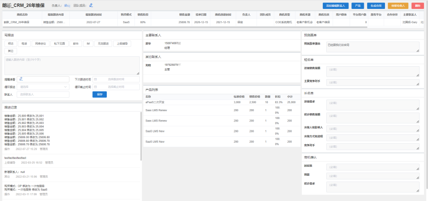This screenshot has height=201, width=428.
Task: Select the IM follow-up type
Action: click(x=88, y=43)
